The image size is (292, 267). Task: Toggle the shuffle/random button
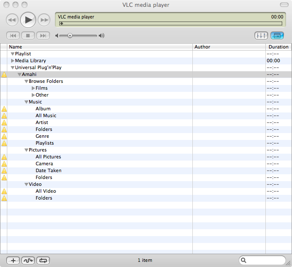point(28,261)
